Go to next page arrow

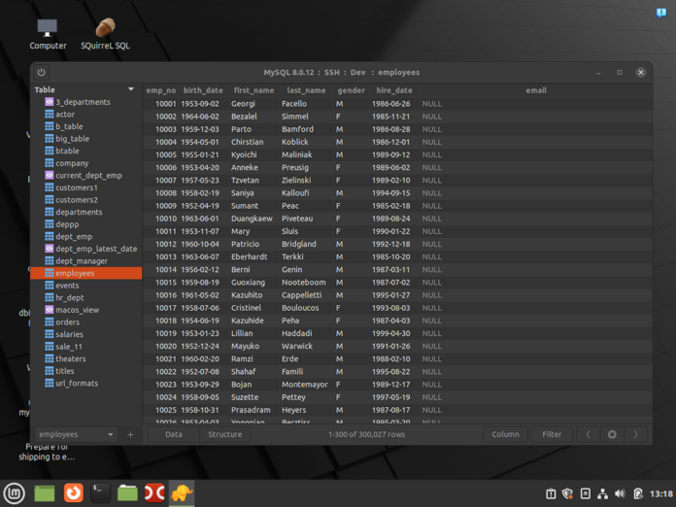click(636, 435)
